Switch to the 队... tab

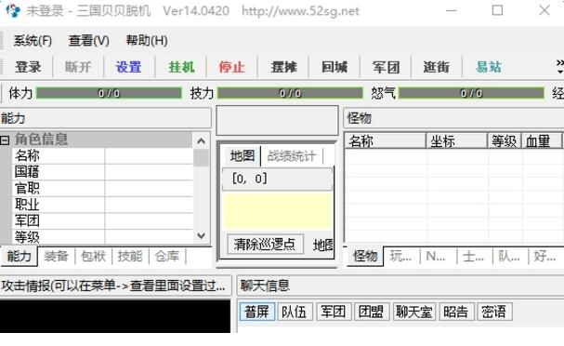[509, 257]
